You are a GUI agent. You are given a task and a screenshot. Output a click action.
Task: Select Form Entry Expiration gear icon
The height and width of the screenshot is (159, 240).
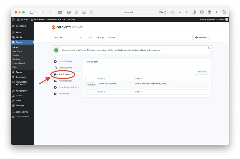point(55,87)
